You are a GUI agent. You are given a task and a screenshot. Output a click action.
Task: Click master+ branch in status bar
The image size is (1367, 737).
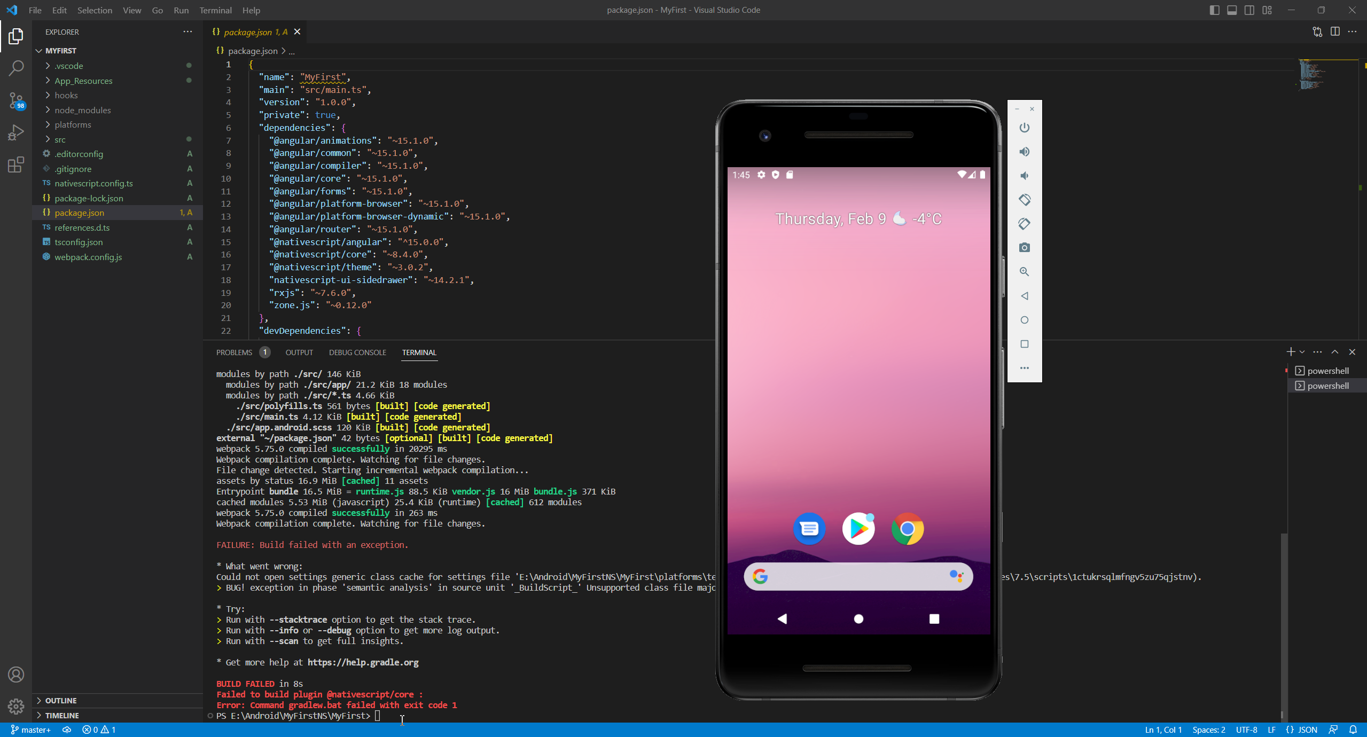click(x=31, y=730)
